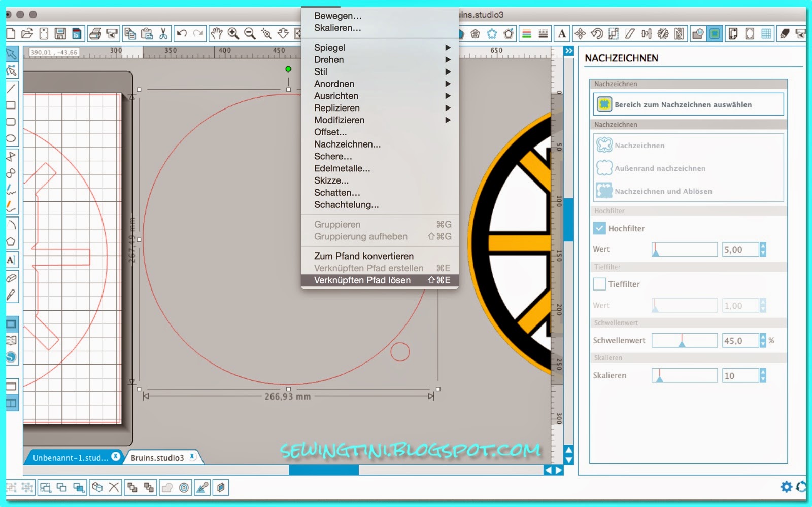Viewport: 812px width, 507px height.
Task: Click the Schwellenwert field showing 45,0
Action: (740, 340)
